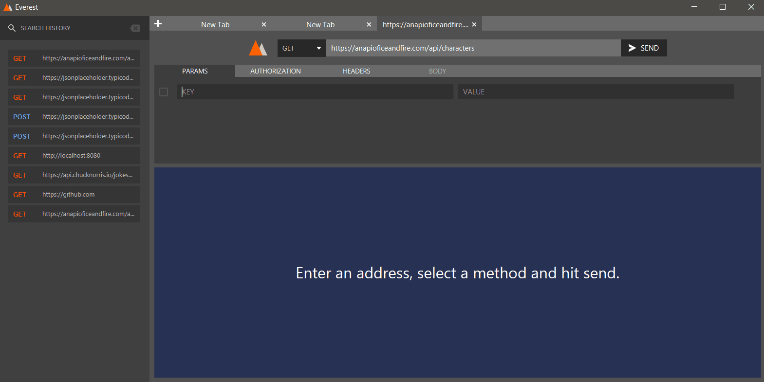
Task: Click the search magnifier icon in sidebar
Action: (12, 28)
